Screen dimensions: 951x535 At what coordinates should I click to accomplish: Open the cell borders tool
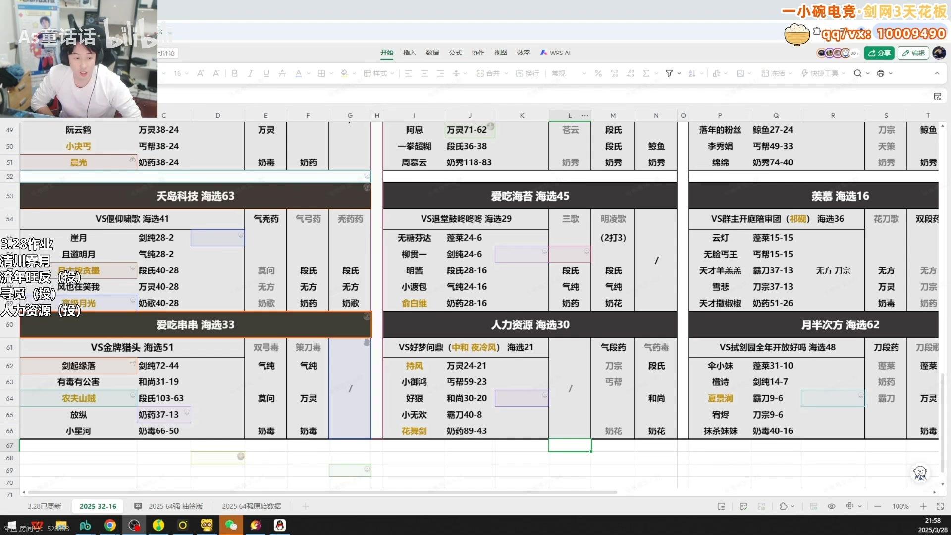(x=321, y=73)
